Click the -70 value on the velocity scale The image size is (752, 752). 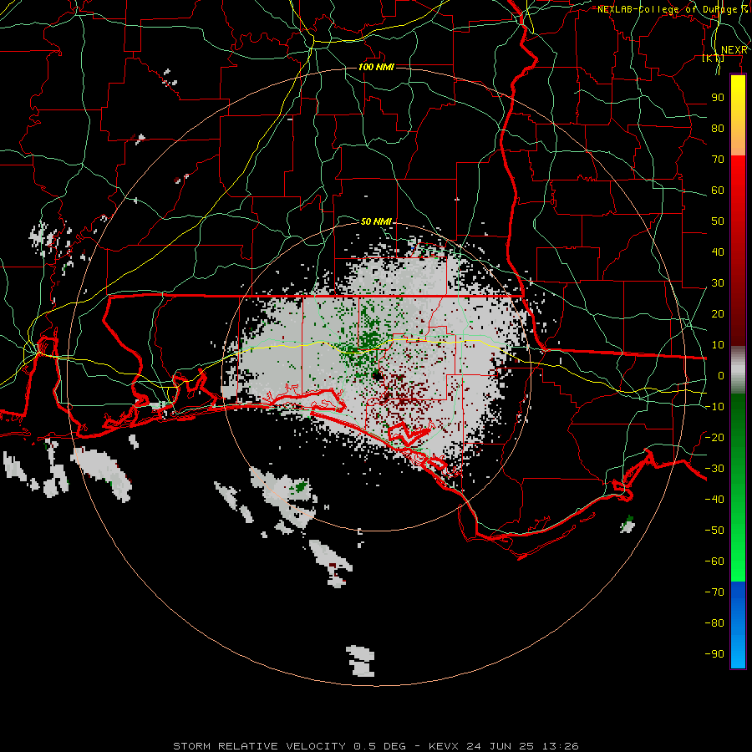714,592
